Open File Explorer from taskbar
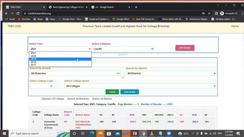244x137 pixels. [x=100, y=134]
